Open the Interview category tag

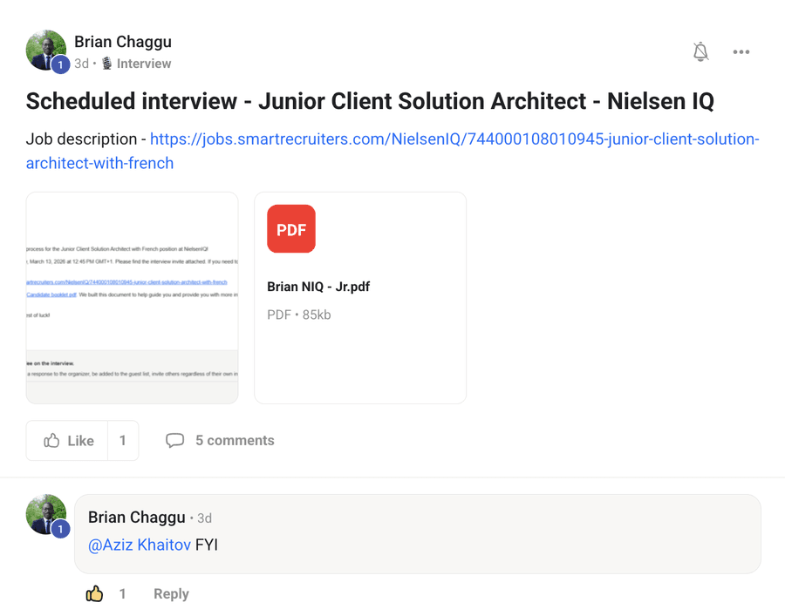137,64
